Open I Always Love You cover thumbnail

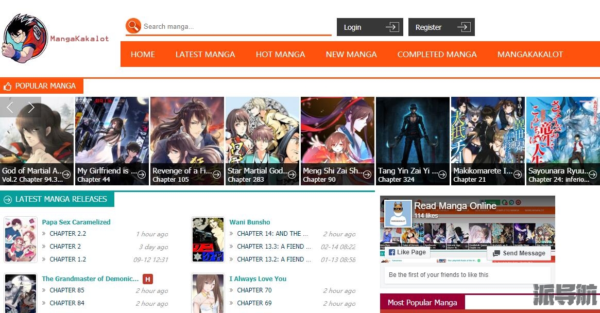(x=208, y=293)
